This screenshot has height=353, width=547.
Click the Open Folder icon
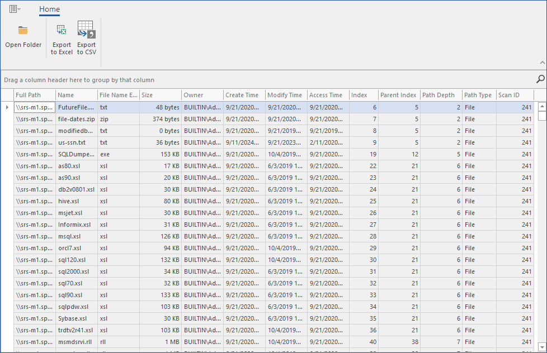[23, 31]
